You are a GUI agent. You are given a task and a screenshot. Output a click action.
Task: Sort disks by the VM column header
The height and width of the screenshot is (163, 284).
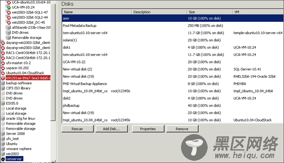tap(258, 12)
